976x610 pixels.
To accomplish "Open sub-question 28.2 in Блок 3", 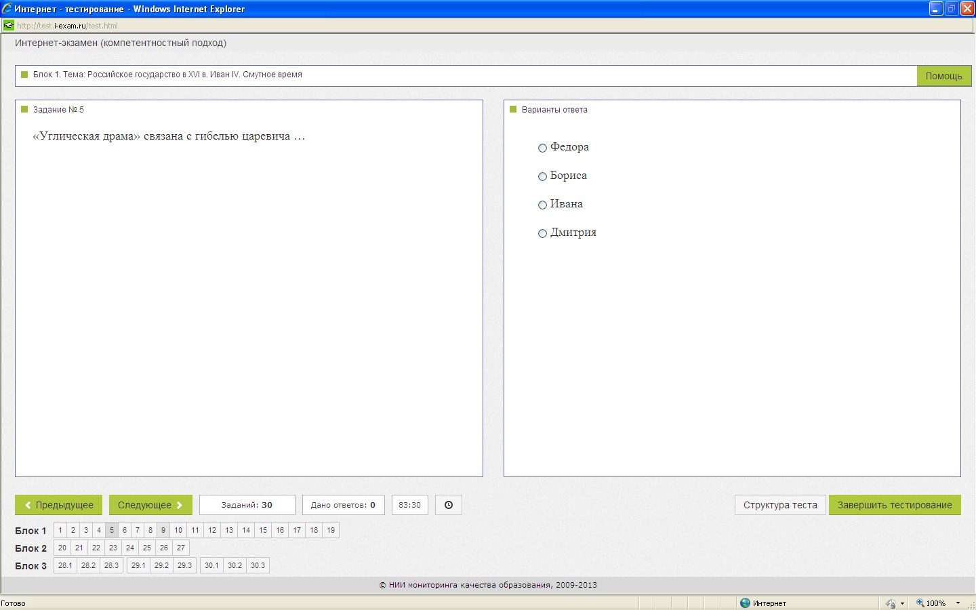I will 88,565.
